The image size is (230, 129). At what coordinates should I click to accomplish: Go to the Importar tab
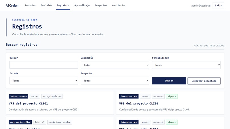[30, 5]
